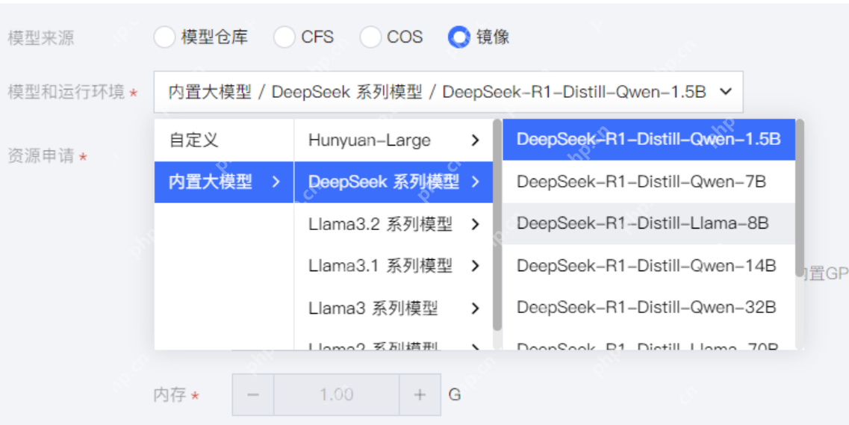Select the 模型仓库 radio button
This screenshot has height=425, width=849.
[164, 37]
